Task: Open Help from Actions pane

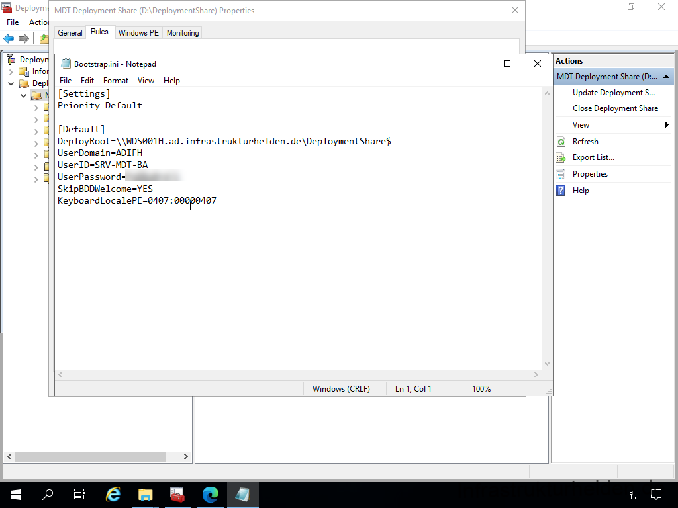Action: pyautogui.click(x=581, y=190)
